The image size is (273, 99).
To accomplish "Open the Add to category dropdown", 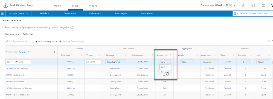I will click(46, 41).
